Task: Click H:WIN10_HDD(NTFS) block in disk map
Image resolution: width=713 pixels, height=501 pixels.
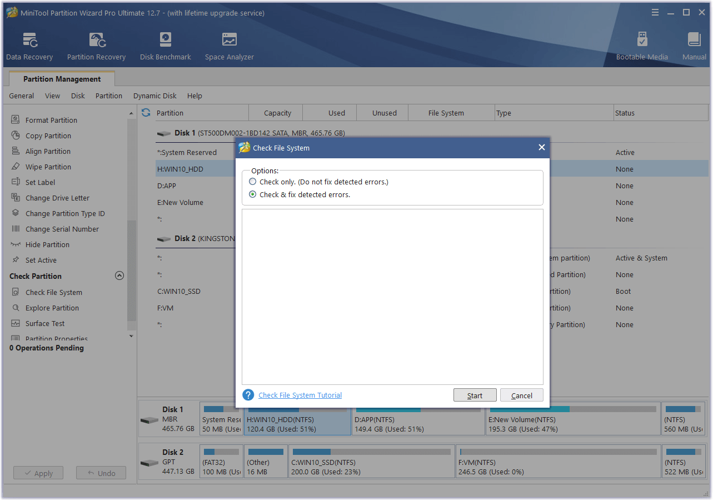Action: point(297,419)
